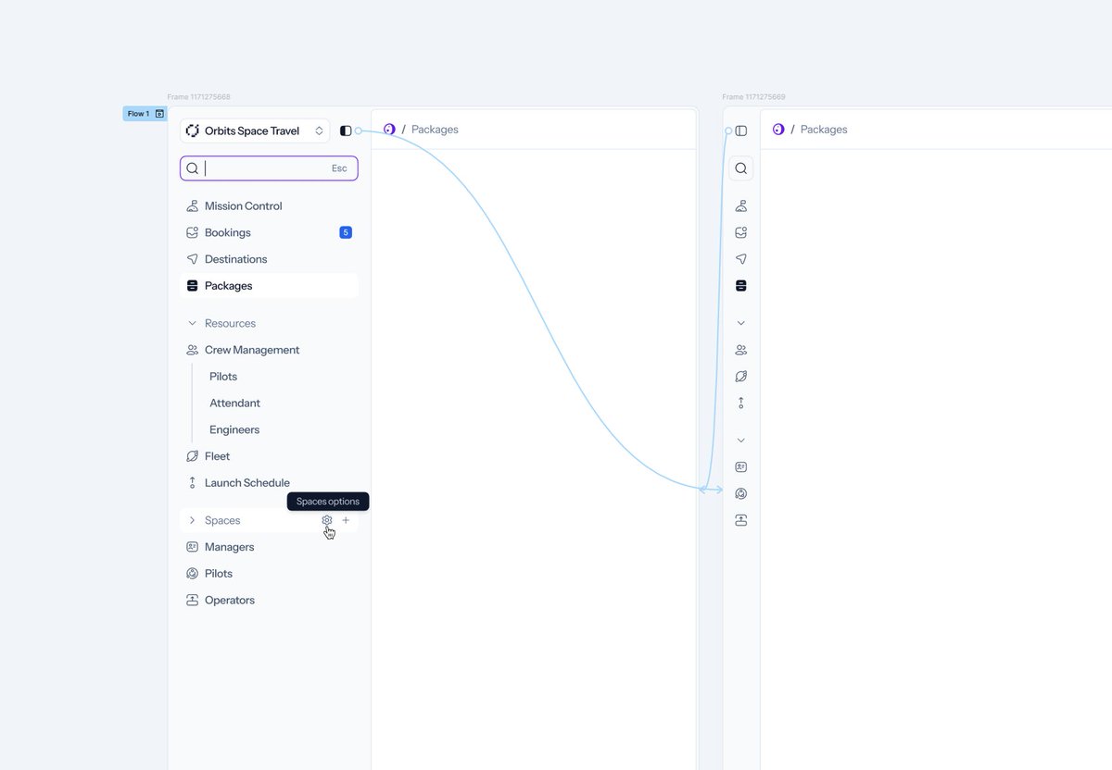
Task: Click the breadcrumb home icon in left frame
Action: tap(389, 130)
